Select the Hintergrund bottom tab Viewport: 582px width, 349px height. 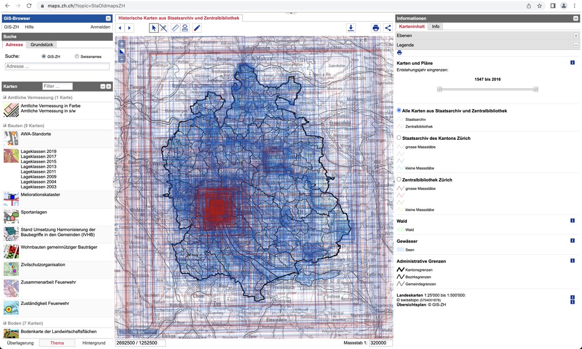click(94, 343)
